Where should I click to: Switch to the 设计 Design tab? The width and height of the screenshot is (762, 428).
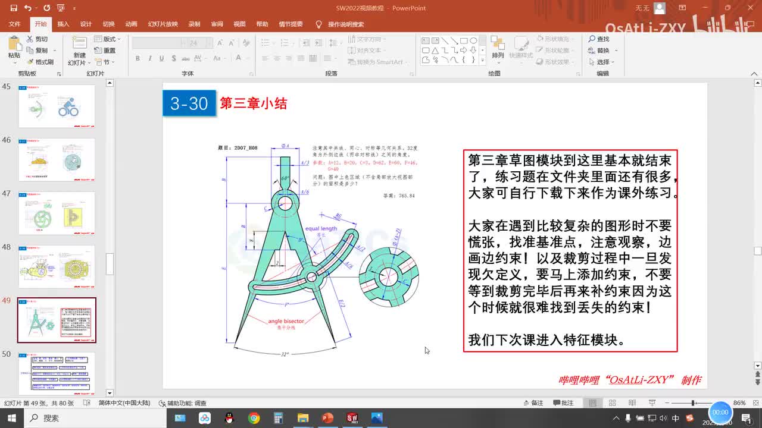[x=86, y=24]
